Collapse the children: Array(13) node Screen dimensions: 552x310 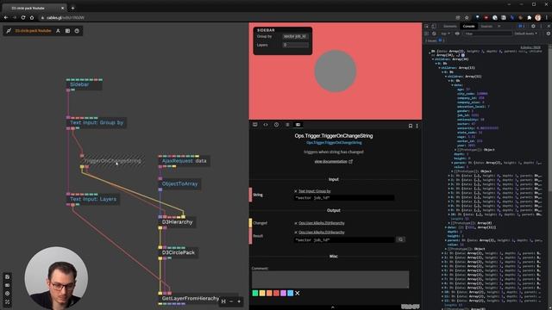(440, 68)
